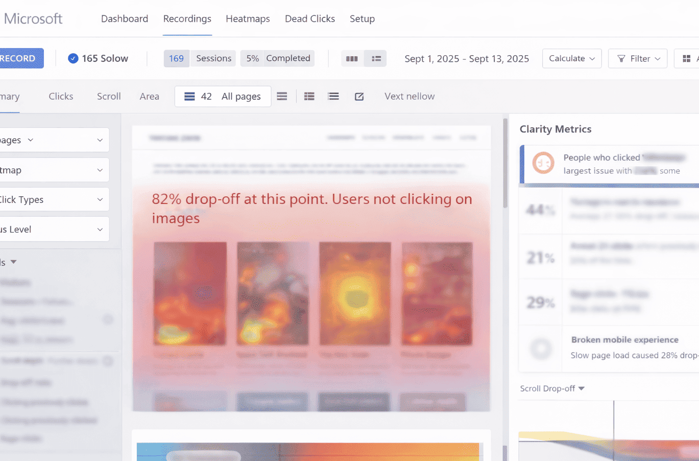Open the Heatmaps tab
The image size is (699, 461).
click(248, 19)
